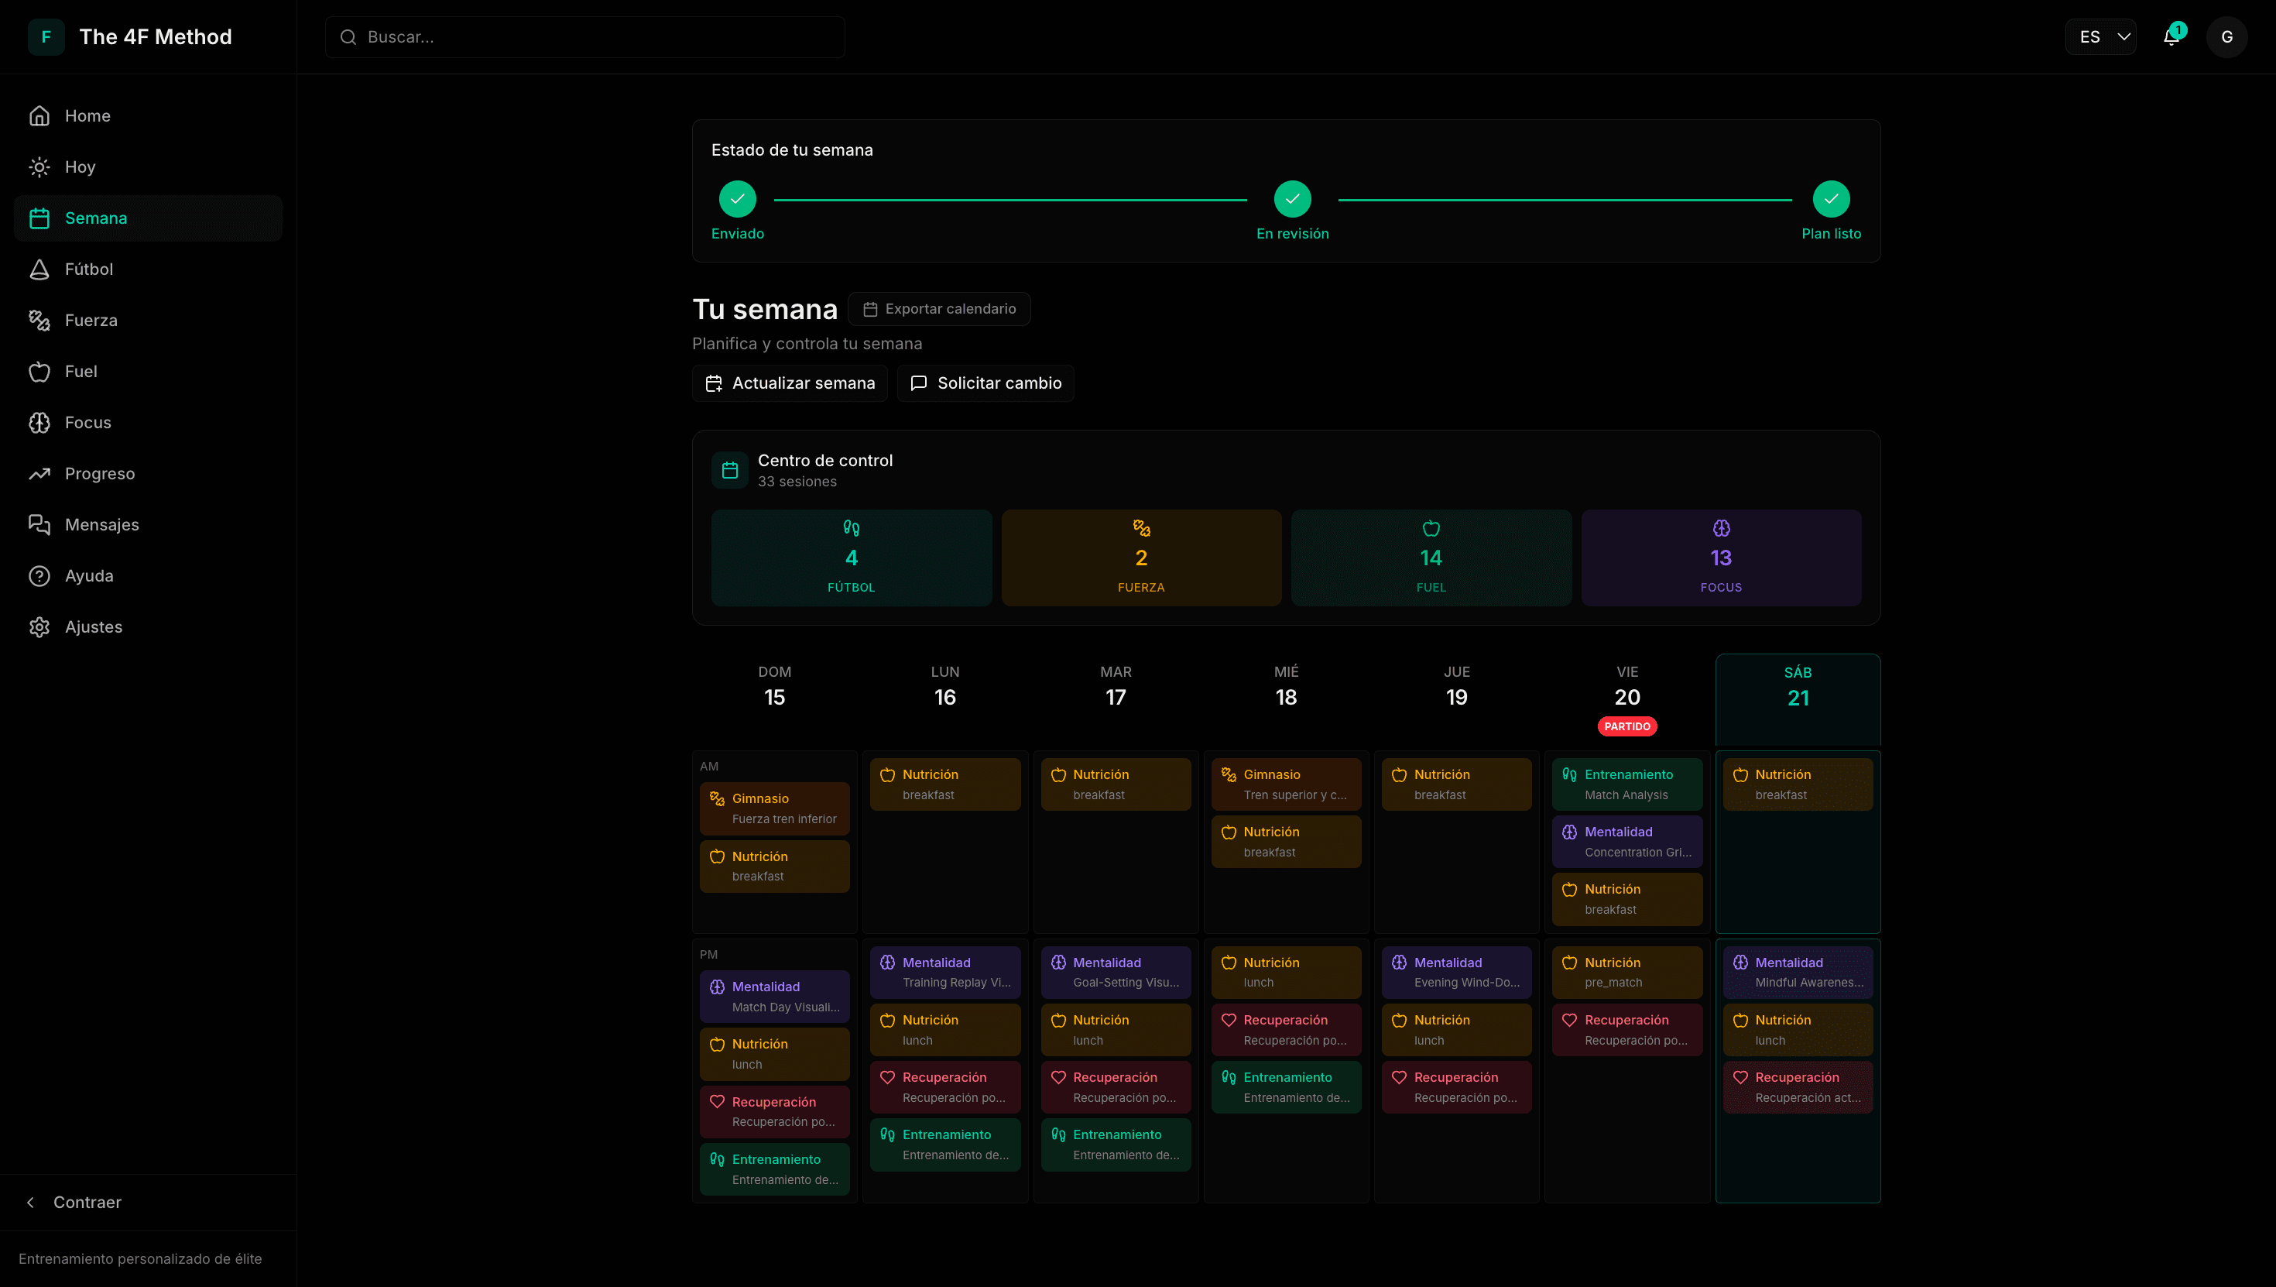Click Exportar calendario button
This screenshot has height=1287, width=2276.
point(938,310)
